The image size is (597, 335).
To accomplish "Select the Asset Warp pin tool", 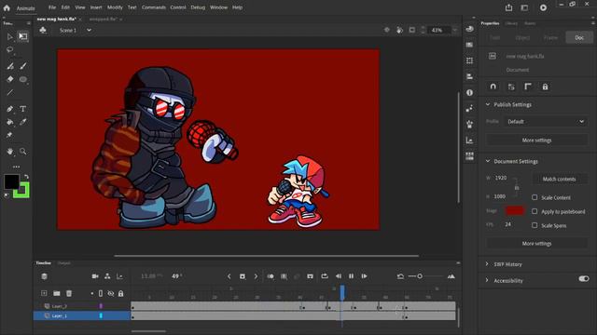I will tap(10, 135).
